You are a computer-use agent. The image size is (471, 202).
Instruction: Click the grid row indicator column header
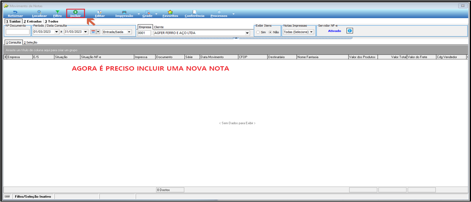[x=5, y=57]
